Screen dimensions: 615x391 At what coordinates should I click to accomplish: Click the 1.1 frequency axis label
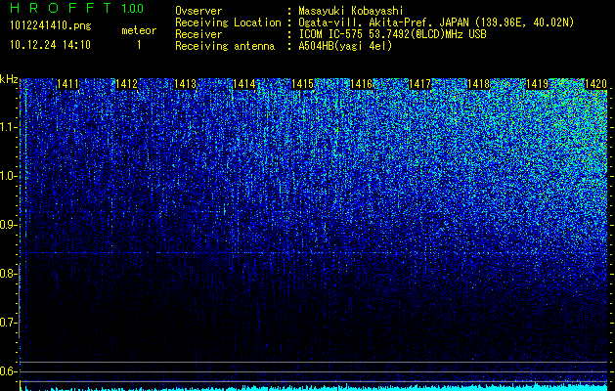pos(8,127)
